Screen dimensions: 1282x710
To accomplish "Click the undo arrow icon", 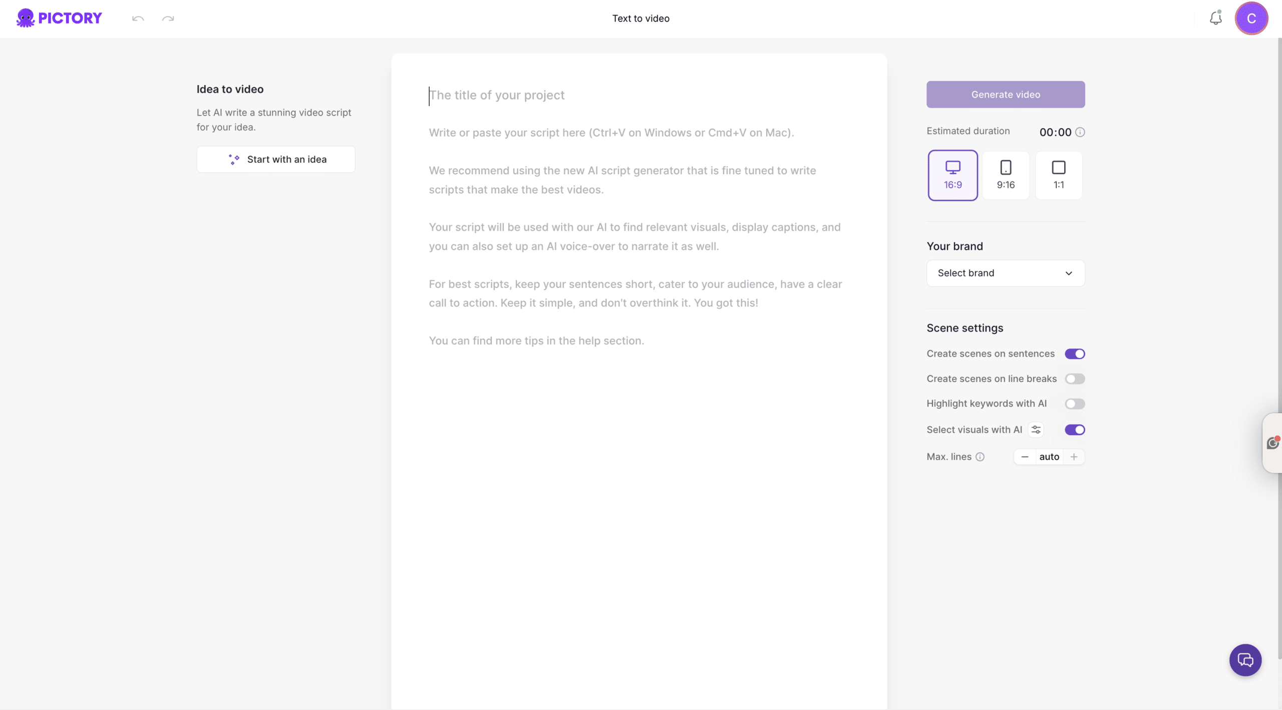I will click(x=138, y=19).
